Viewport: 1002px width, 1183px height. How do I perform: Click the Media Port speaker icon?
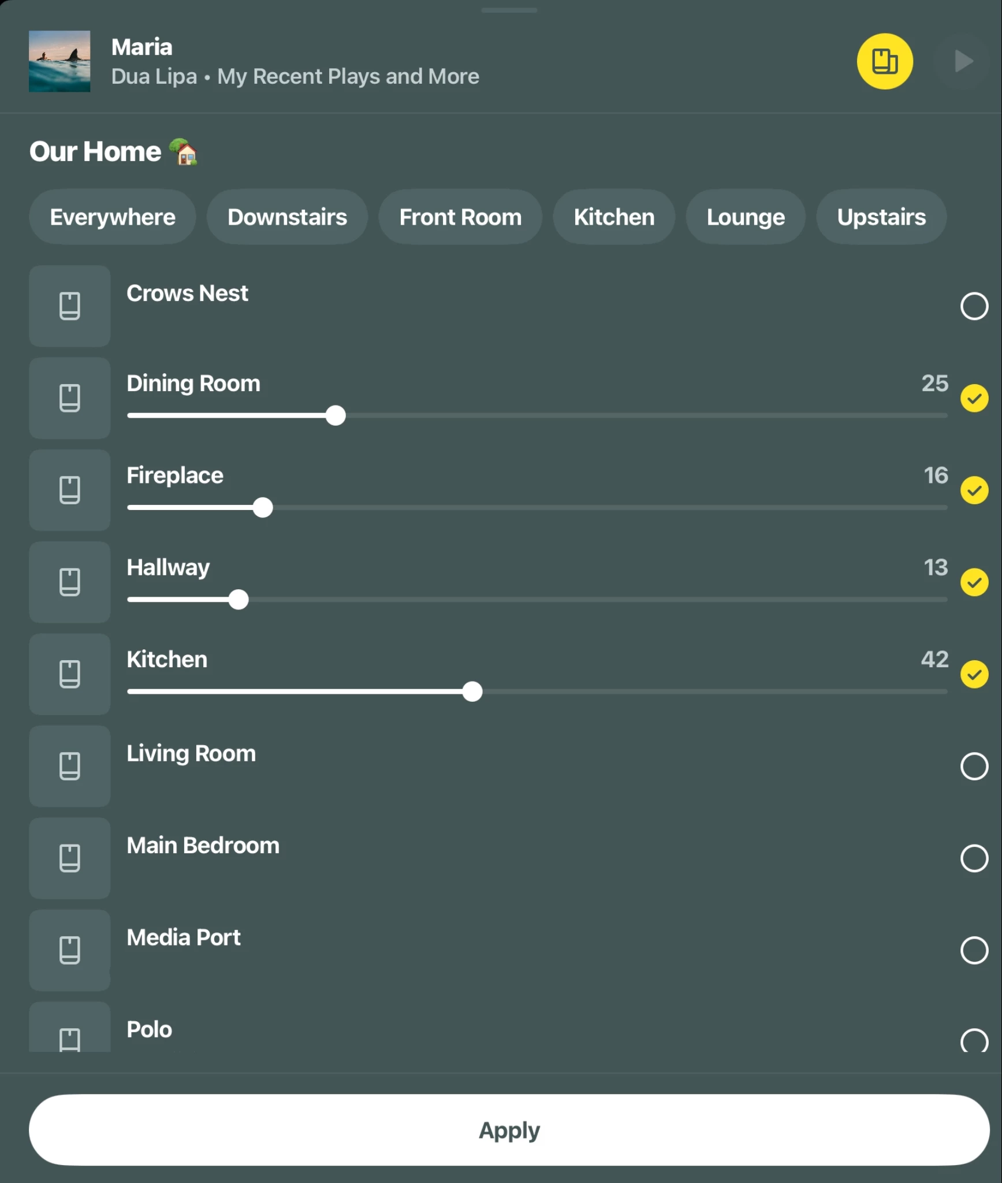[70, 950]
